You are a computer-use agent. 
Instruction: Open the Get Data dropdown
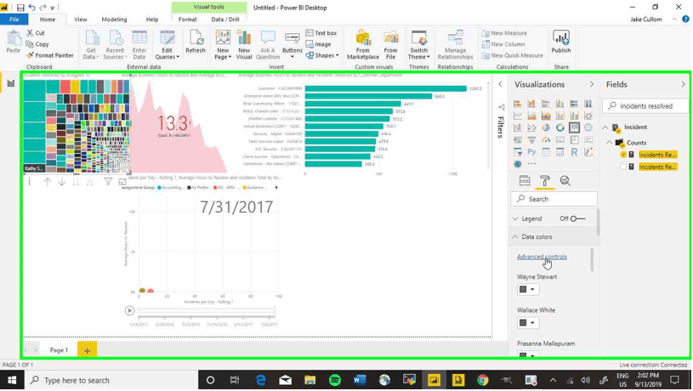(91, 44)
